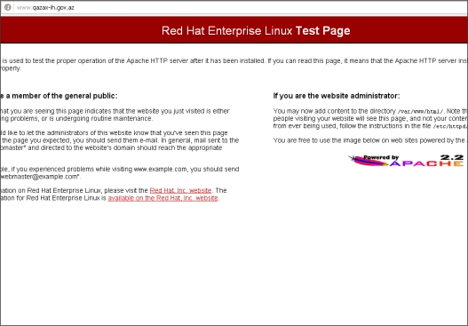The height and width of the screenshot is (326, 468).
Task: Click the webmaster@example.com address text
Action: point(39,177)
